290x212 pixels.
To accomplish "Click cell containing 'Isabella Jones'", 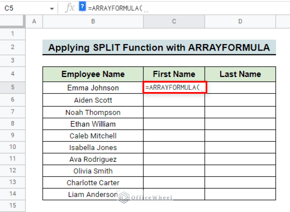I will [x=93, y=147].
